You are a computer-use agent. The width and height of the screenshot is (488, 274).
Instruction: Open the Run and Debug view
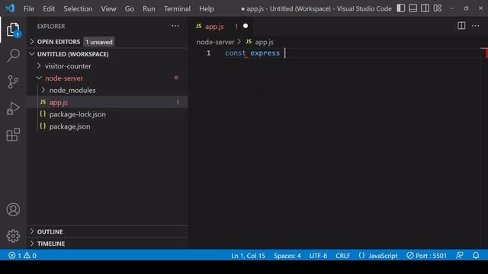[13, 108]
